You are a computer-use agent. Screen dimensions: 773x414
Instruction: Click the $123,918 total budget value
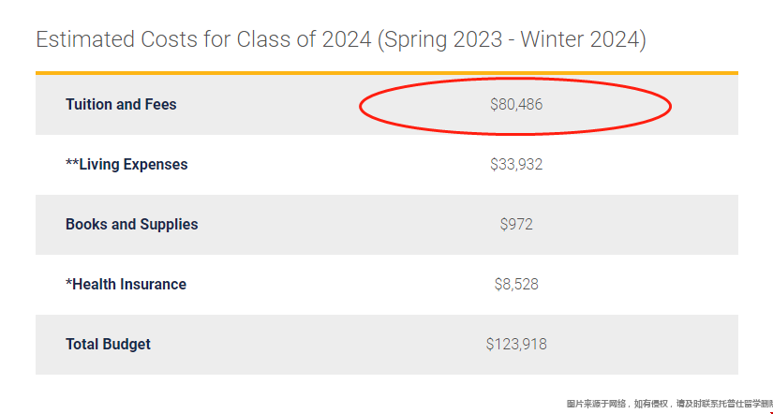[516, 344]
